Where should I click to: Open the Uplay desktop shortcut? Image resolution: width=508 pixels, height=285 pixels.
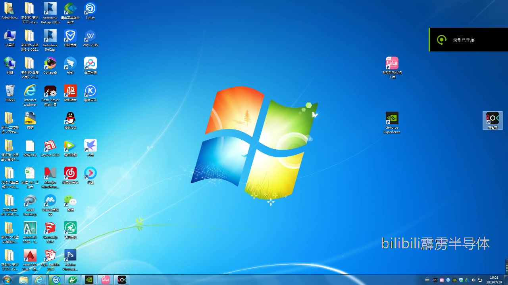point(90,11)
